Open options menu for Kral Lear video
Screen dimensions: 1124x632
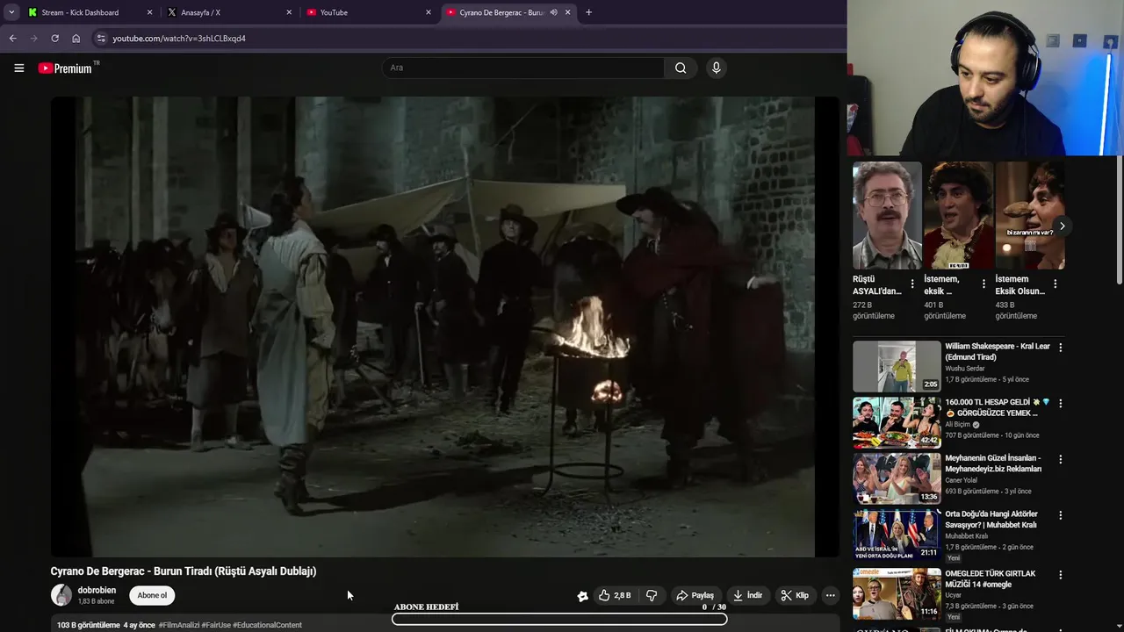pyautogui.click(x=1060, y=348)
